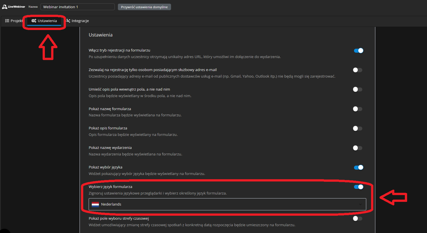This screenshot has width=427, height=233.
Task: Click the language dropdown chevron arrow
Action: (360, 204)
